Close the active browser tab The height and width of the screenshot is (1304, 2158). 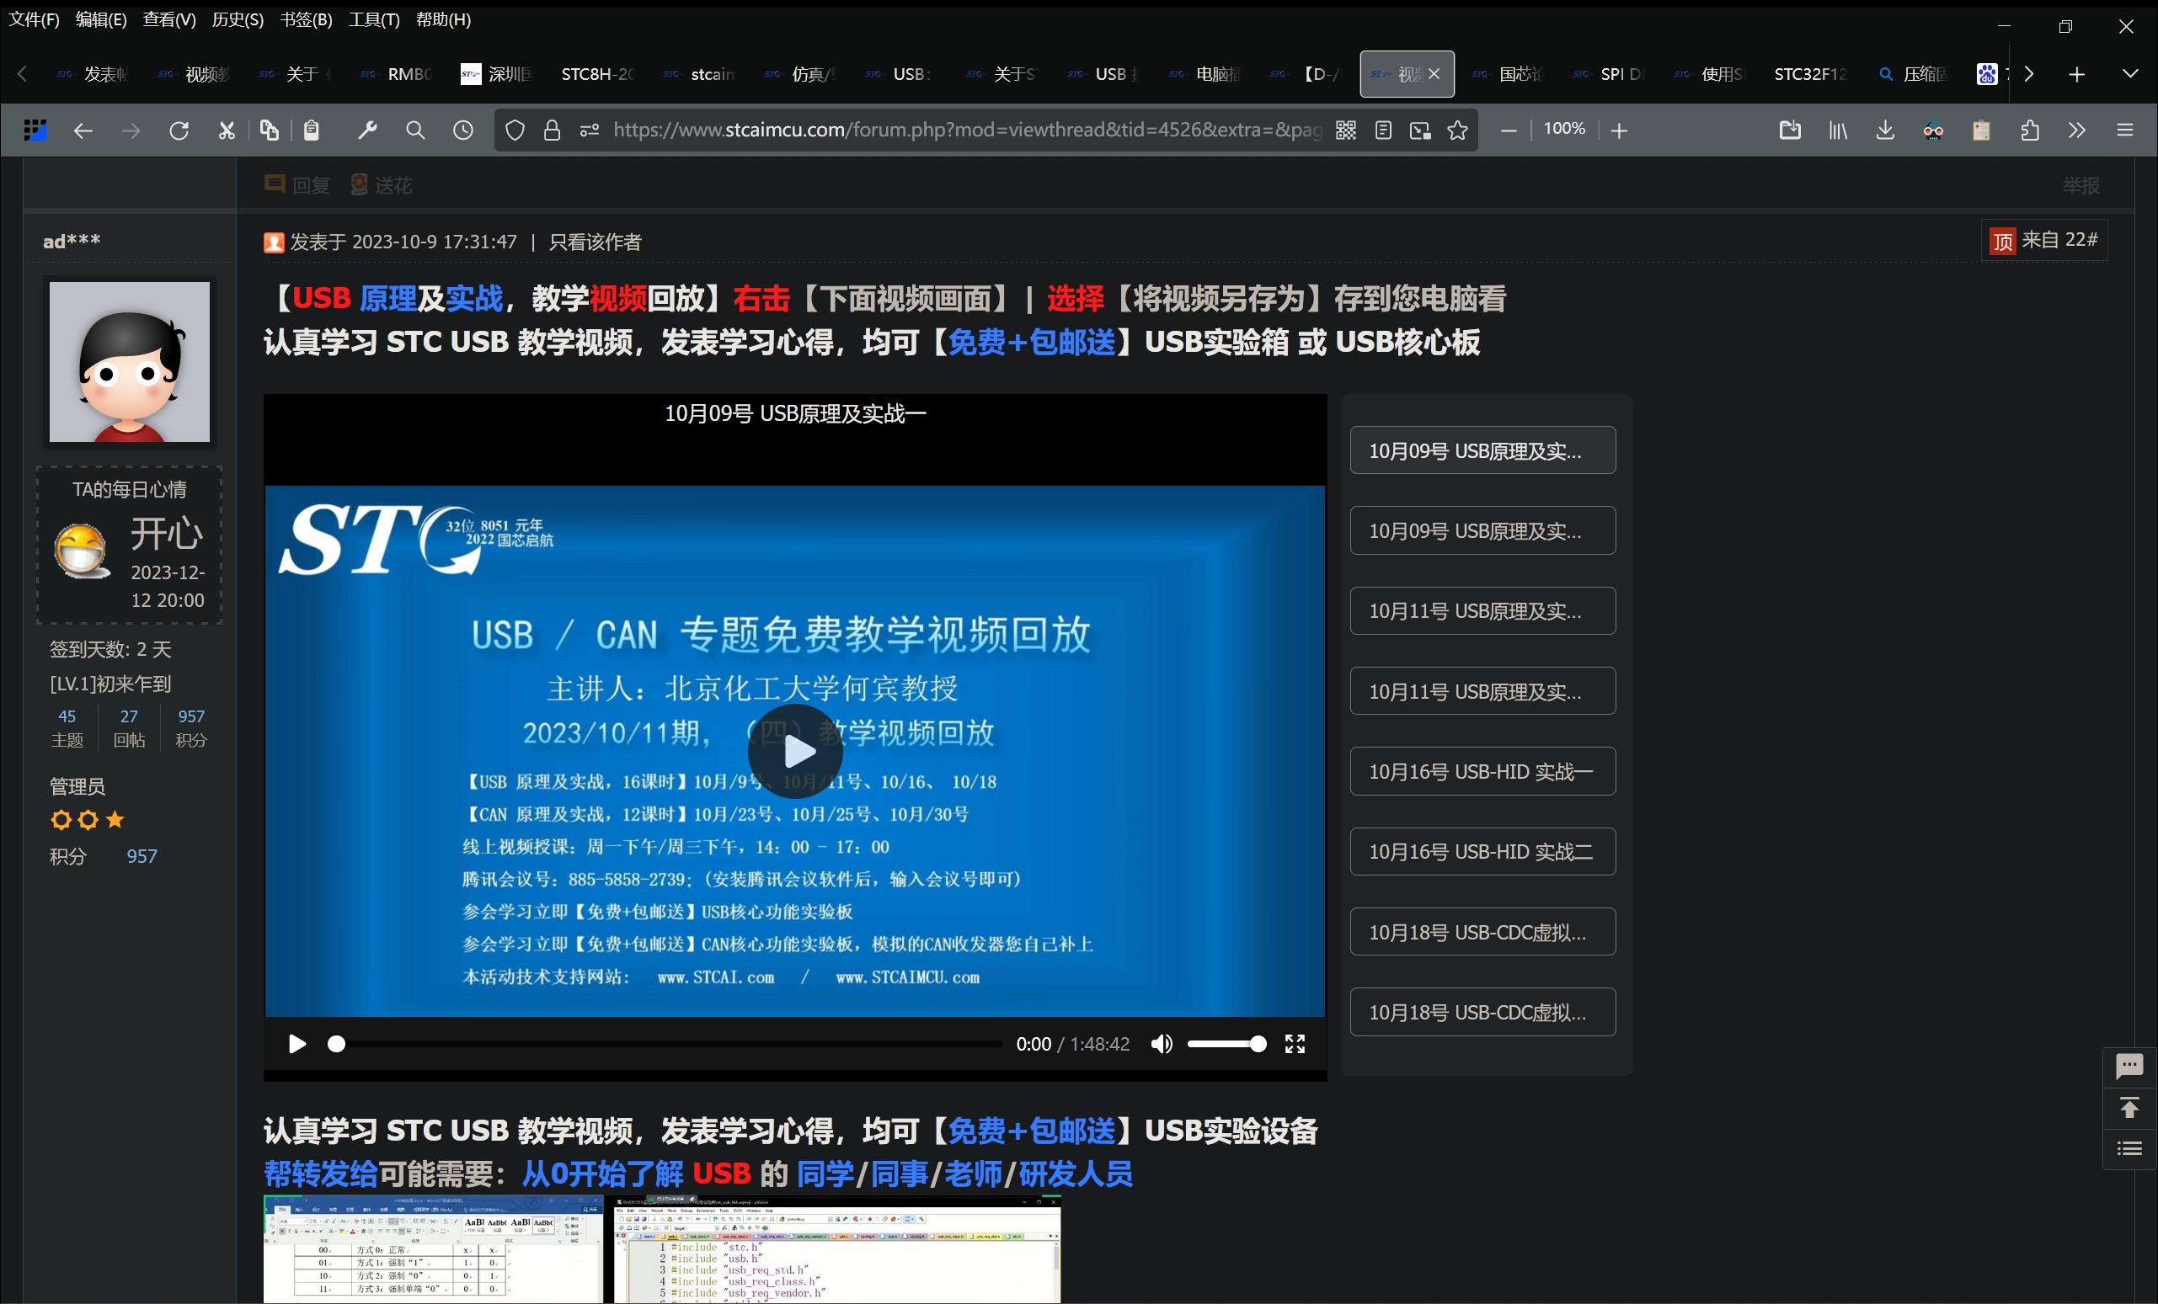point(1434,74)
